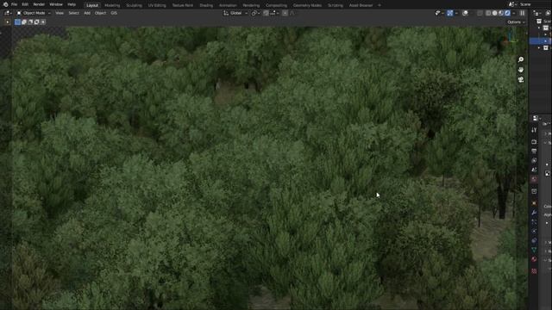Switch to the Animation workspace tab

click(x=228, y=5)
